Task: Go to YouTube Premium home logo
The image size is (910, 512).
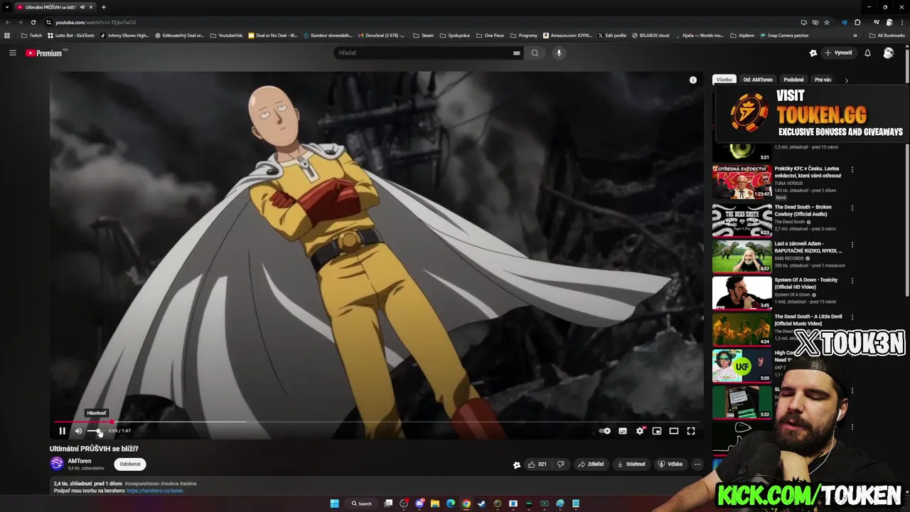Action: [x=45, y=53]
